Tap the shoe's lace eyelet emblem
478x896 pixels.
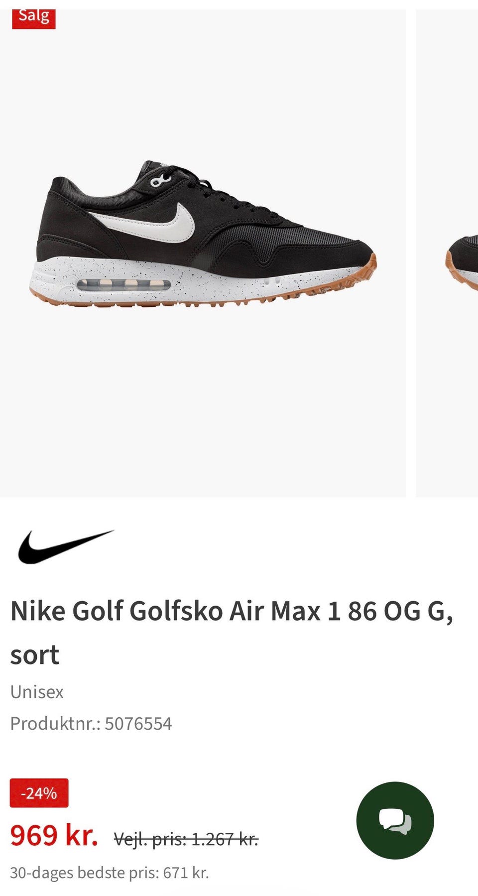click(x=160, y=180)
